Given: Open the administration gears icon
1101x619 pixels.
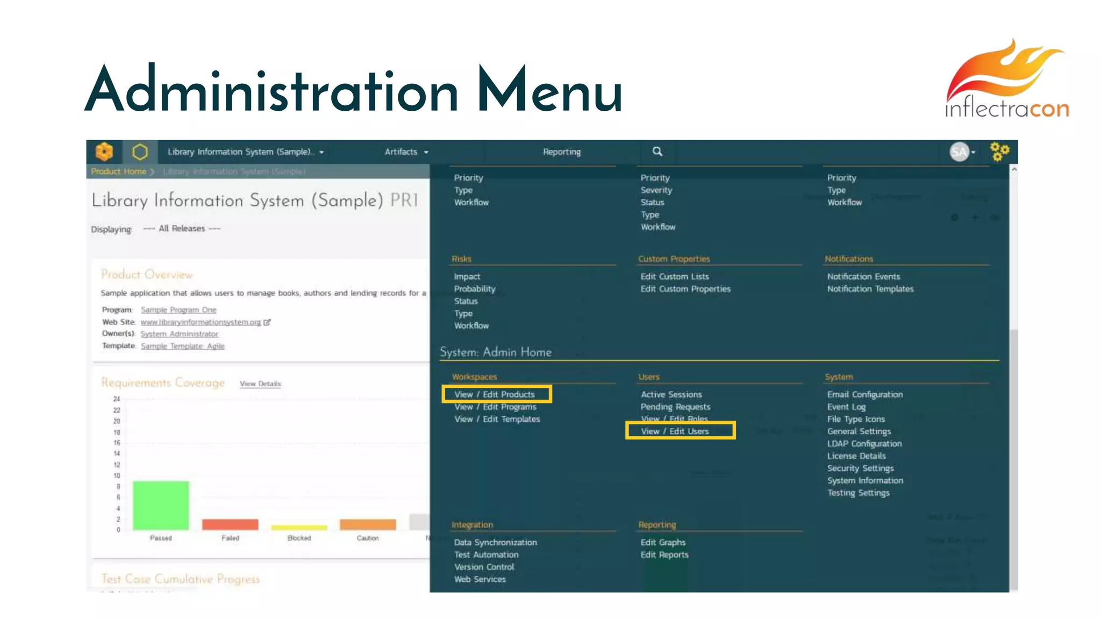Looking at the screenshot, I should 999,152.
